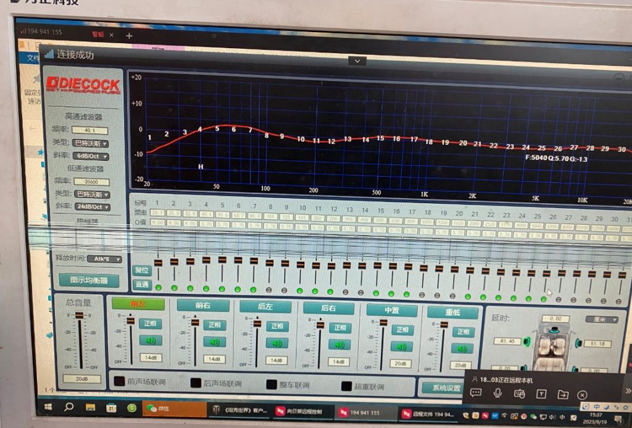Click the 总音量 master volume fader

pyautogui.click(x=80, y=316)
